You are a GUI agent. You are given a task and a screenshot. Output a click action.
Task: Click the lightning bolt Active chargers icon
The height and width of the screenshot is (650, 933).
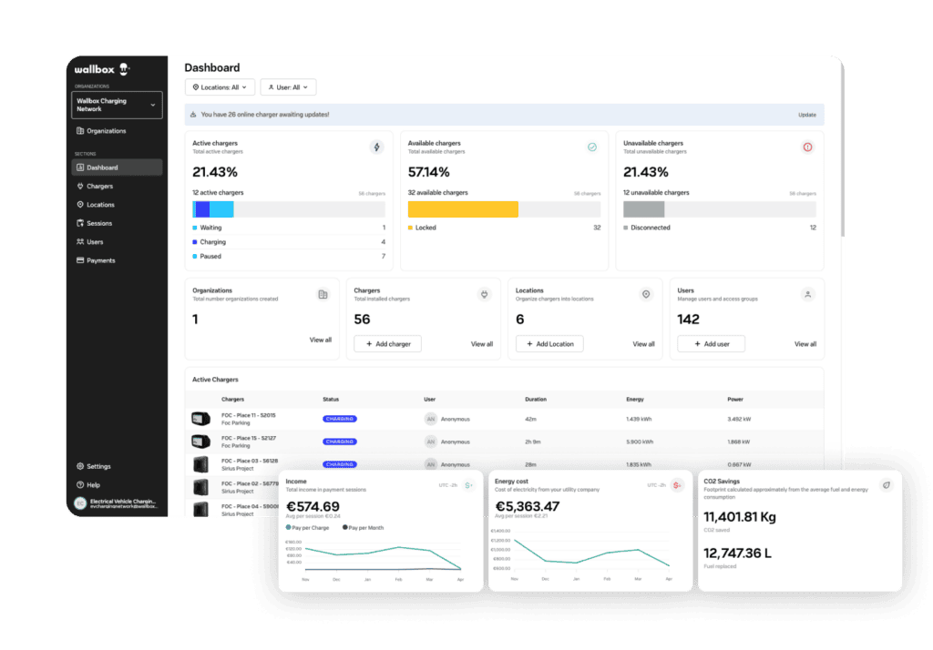point(376,147)
